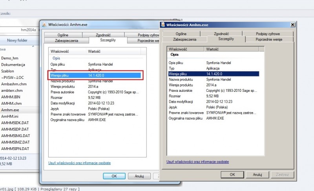Select Opis pliku row in left dialog
The height and width of the screenshot is (191, 314).
click(95, 64)
